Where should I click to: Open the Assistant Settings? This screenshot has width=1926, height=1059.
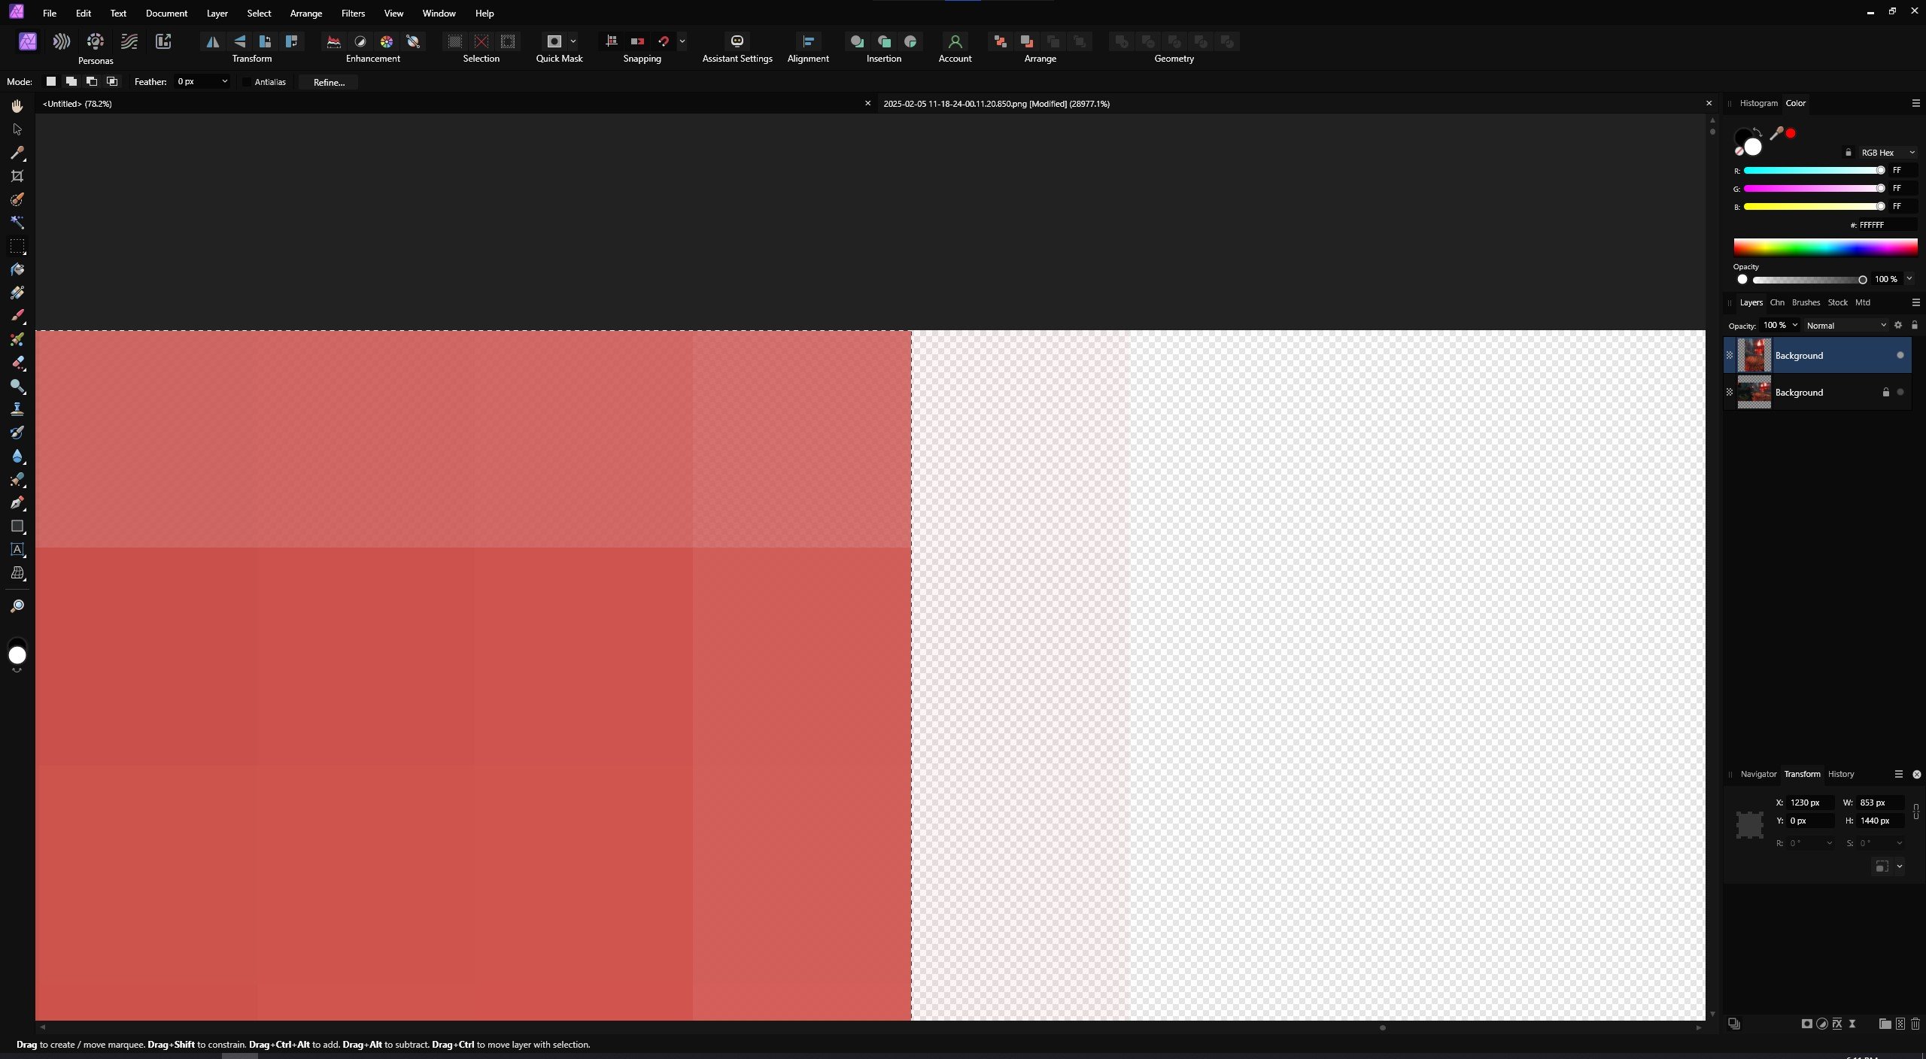tap(737, 41)
